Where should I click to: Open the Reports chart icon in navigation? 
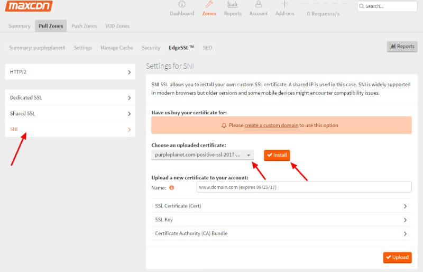pos(233,5)
